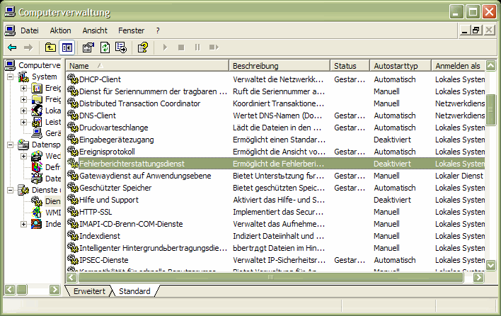Viewport: 501px width, 316px height.
Task: Expand the Wec tree node
Action: pyautogui.click(x=23, y=156)
